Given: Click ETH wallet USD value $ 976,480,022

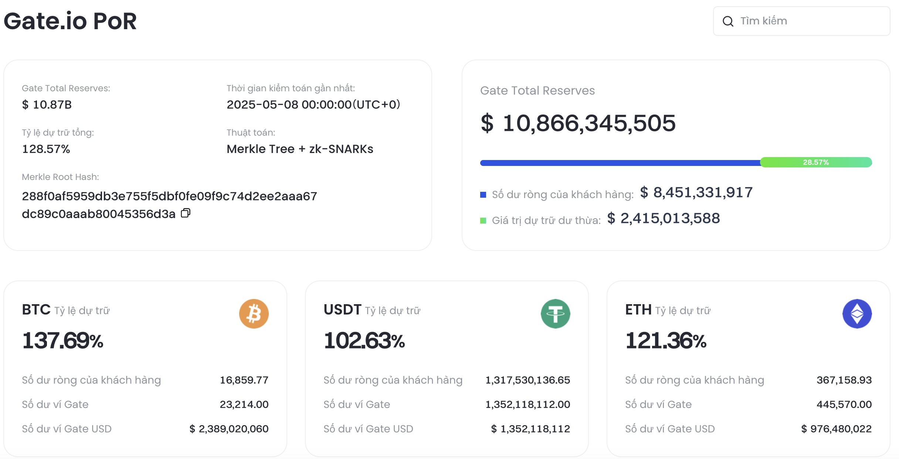Looking at the screenshot, I should (x=837, y=429).
